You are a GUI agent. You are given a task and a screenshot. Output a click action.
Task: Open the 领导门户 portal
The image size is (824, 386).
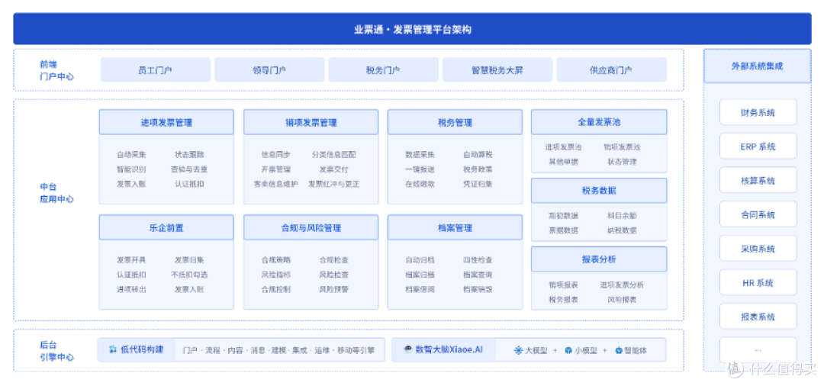269,70
